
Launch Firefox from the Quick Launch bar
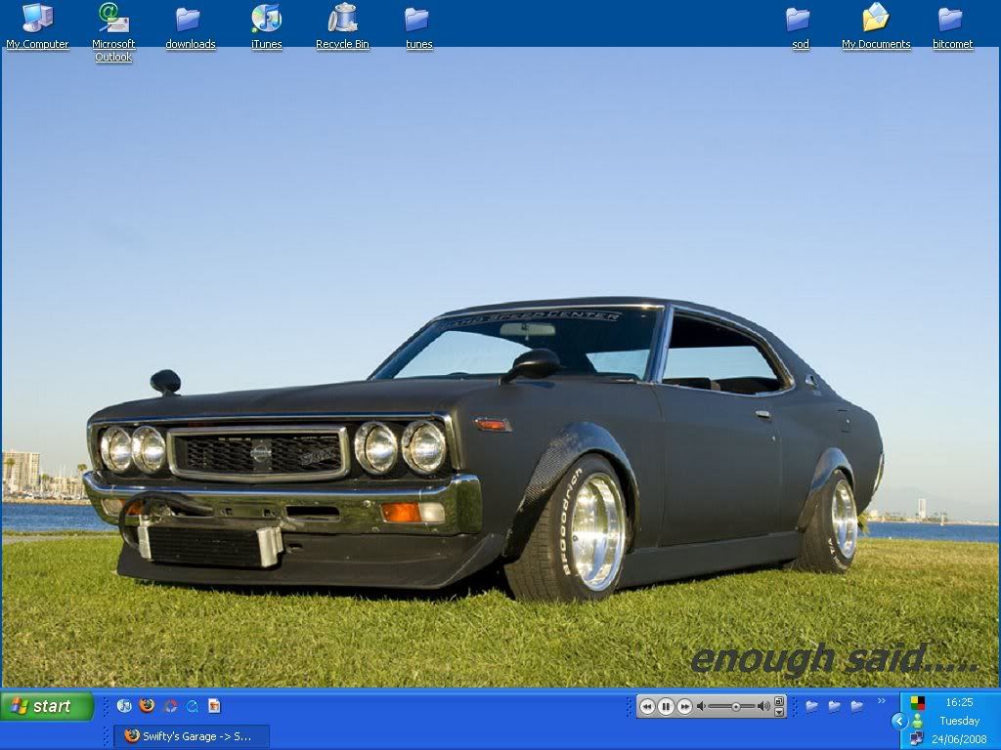click(x=147, y=705)
